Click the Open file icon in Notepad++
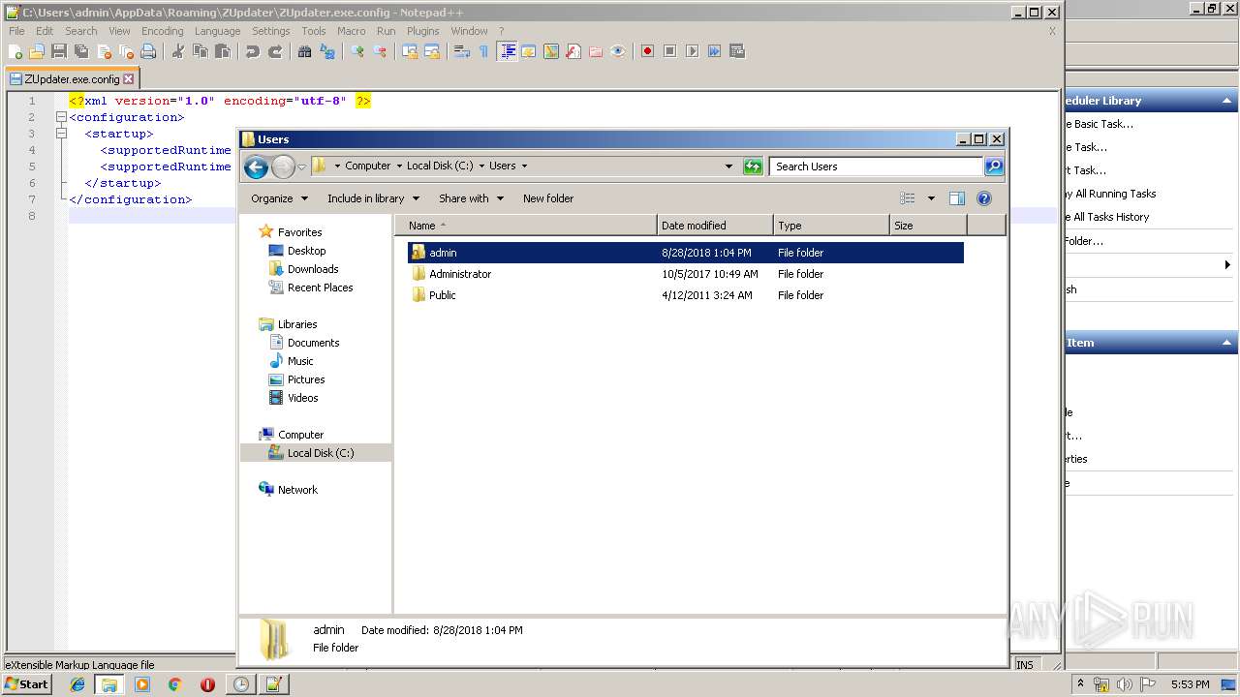This screenshot has width=1240, height=697. pos(37,51)
